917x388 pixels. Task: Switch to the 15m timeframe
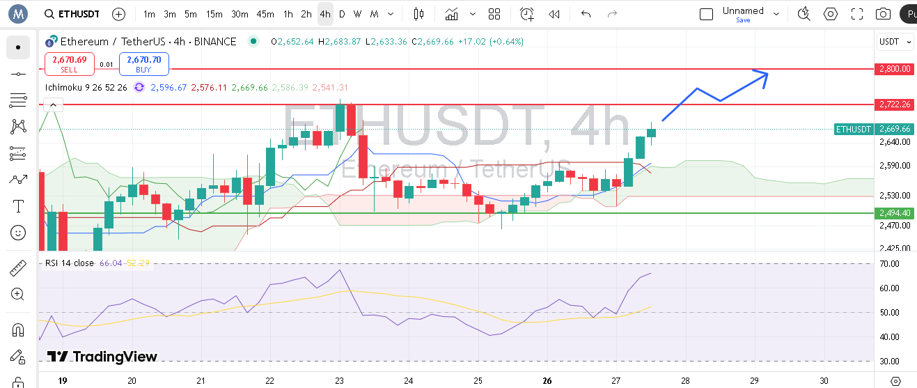click(214, 14)
